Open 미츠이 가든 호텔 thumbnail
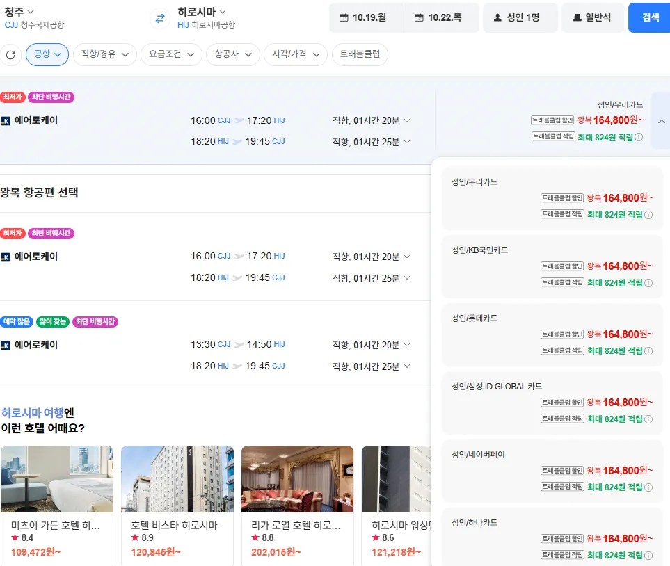670x566 pixels. [57, 479]
